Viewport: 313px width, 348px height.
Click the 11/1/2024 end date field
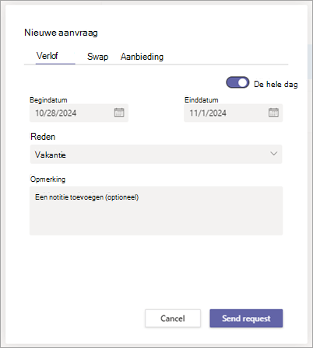pyautogui.click(x=233, y=113)
